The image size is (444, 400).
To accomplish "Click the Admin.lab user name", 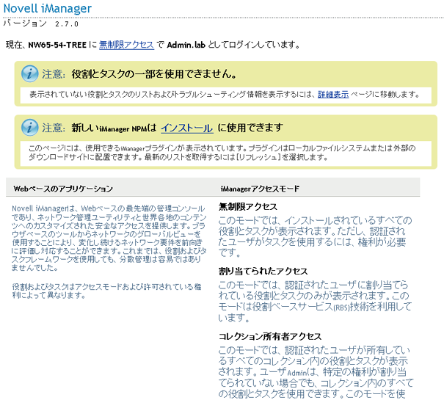I will 186,45.
